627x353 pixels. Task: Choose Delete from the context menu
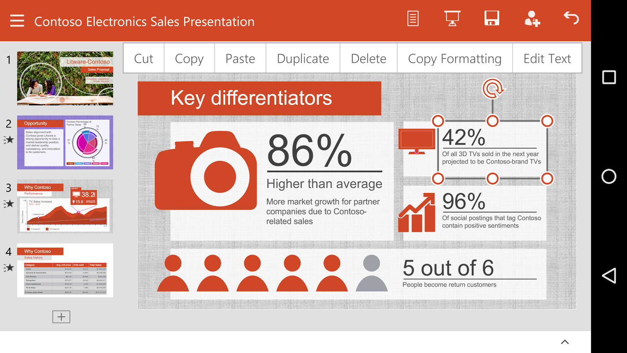368,58
